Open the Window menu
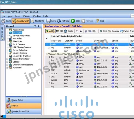 pyautogui.click(x=37, y=16)
